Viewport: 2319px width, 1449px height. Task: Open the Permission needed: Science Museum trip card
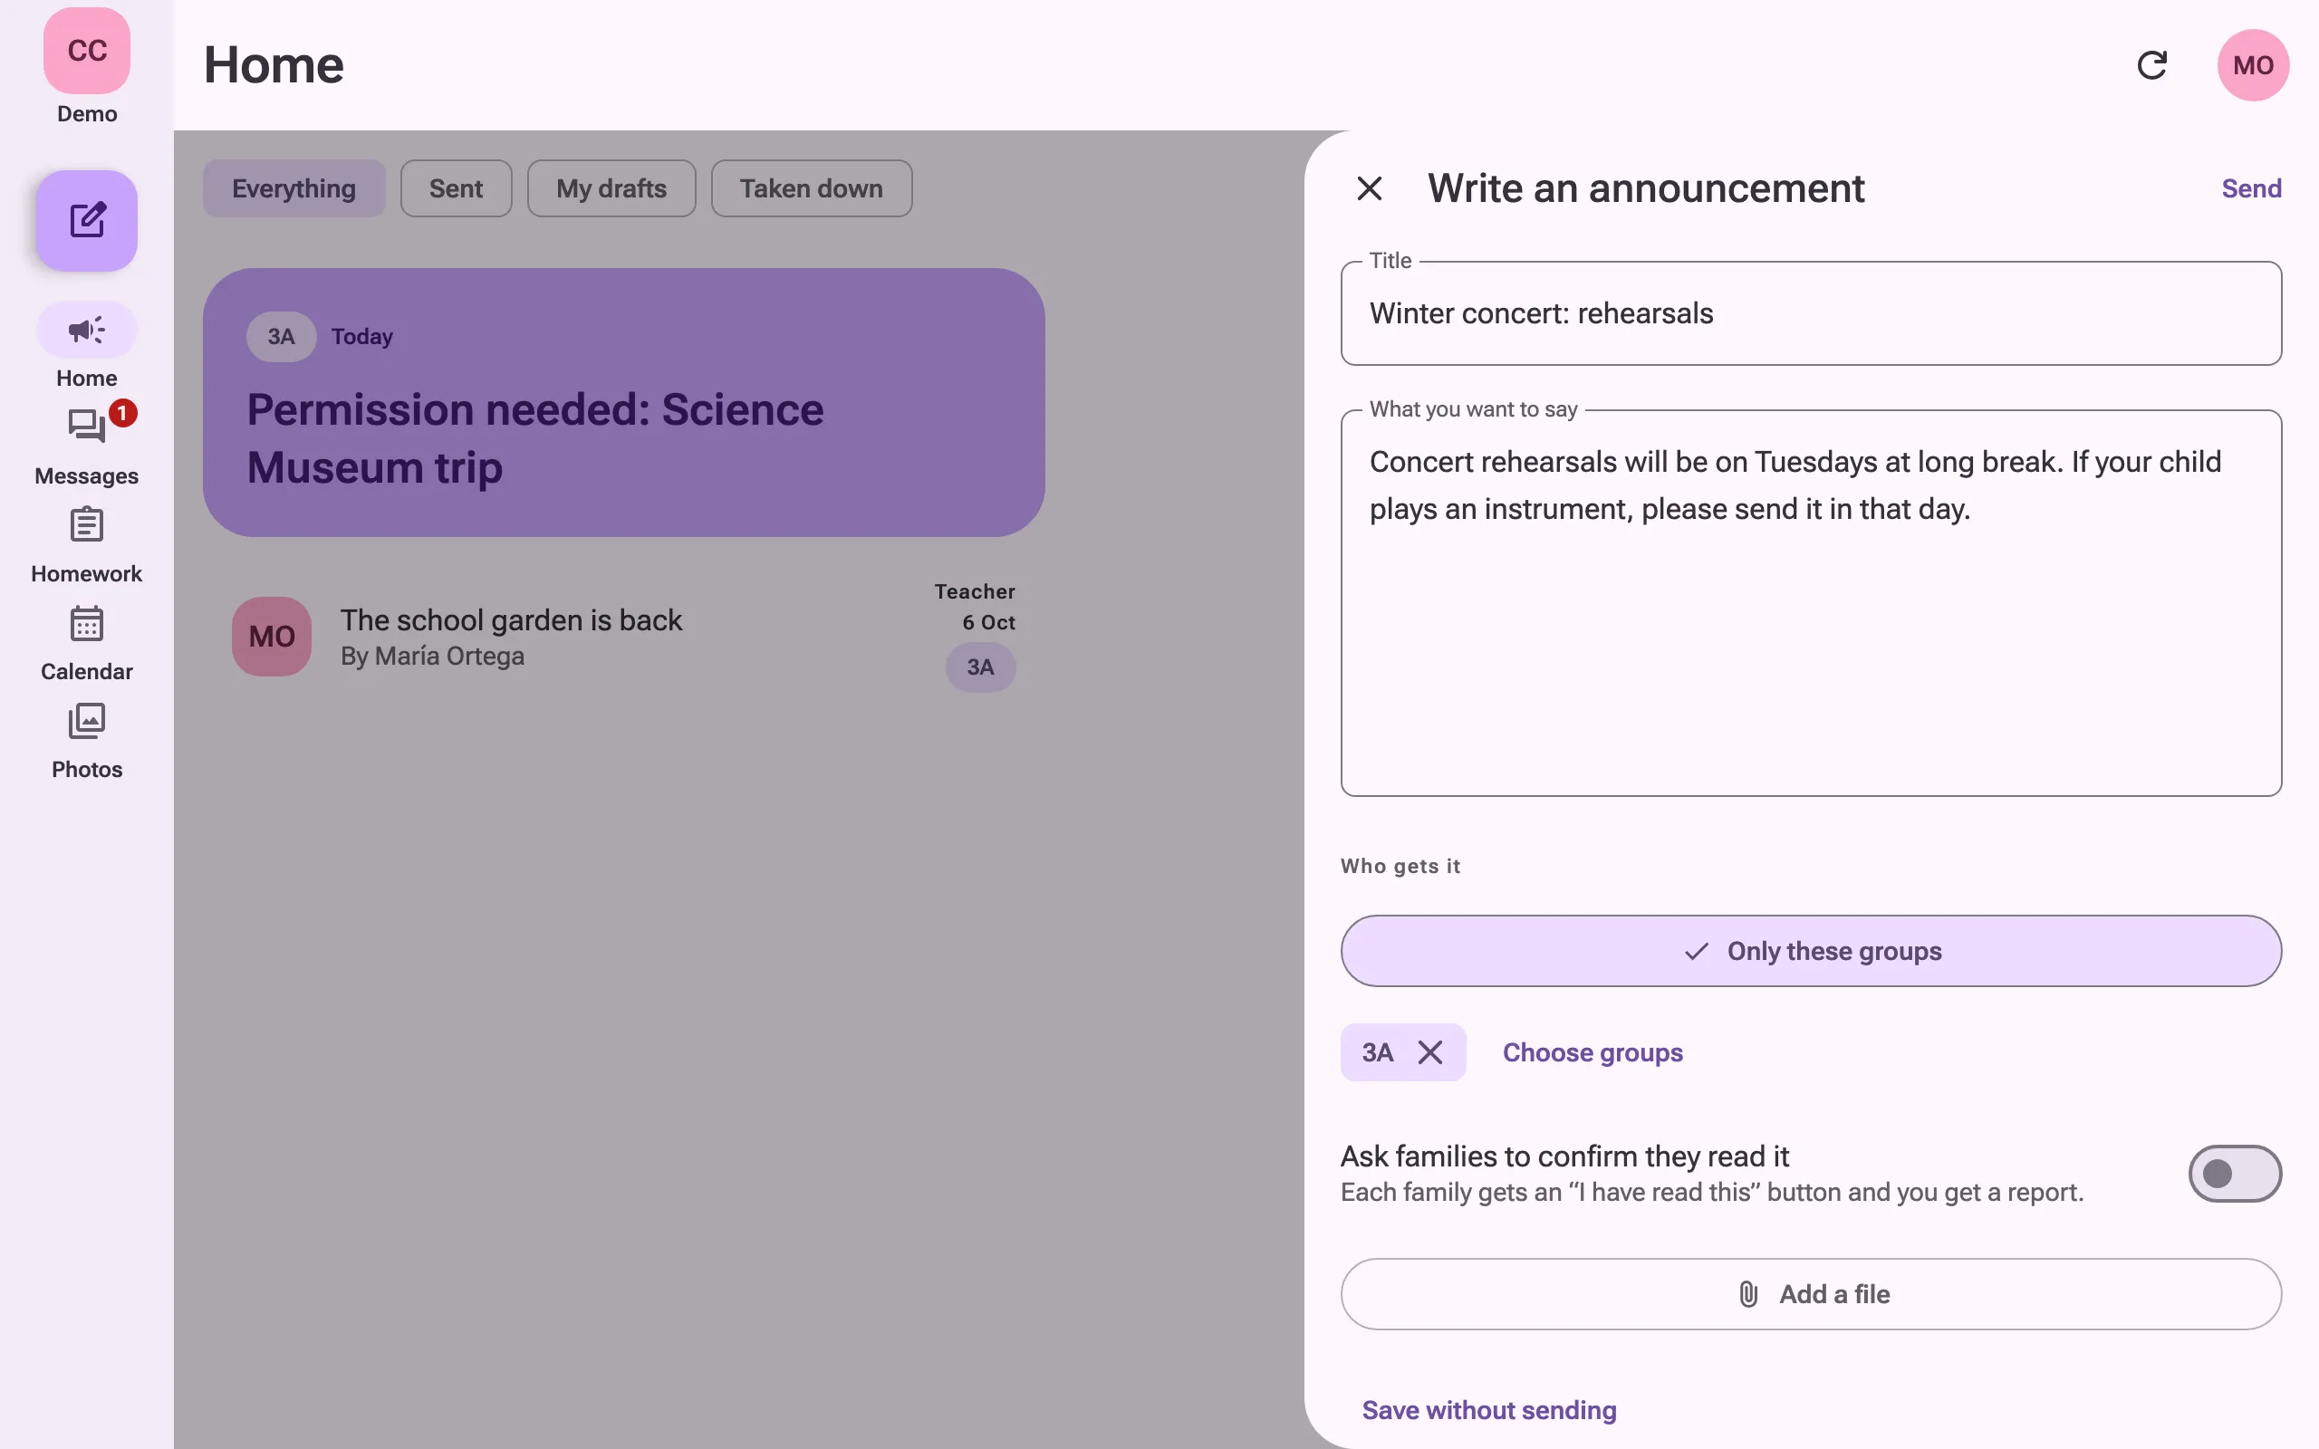pos(624,402)
